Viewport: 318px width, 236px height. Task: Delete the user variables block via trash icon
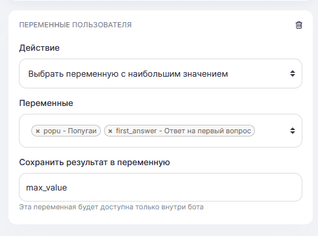click(x=298, y=25)
